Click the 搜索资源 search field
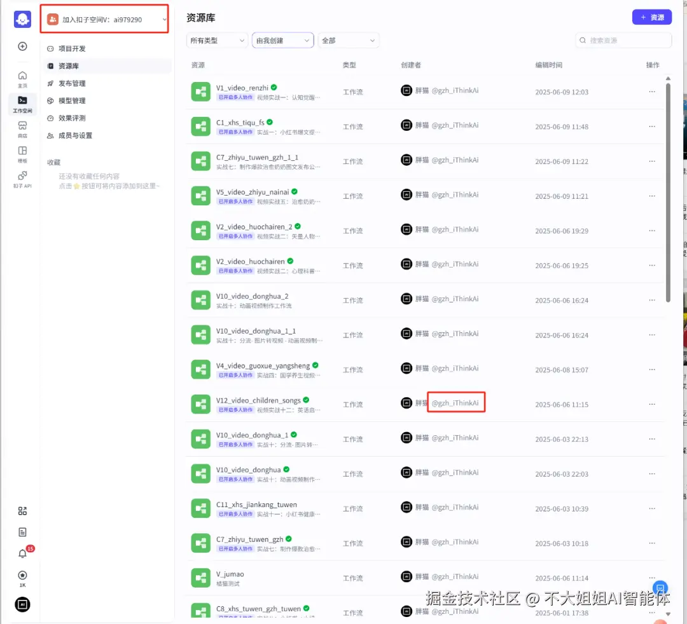 click(623, 40)
